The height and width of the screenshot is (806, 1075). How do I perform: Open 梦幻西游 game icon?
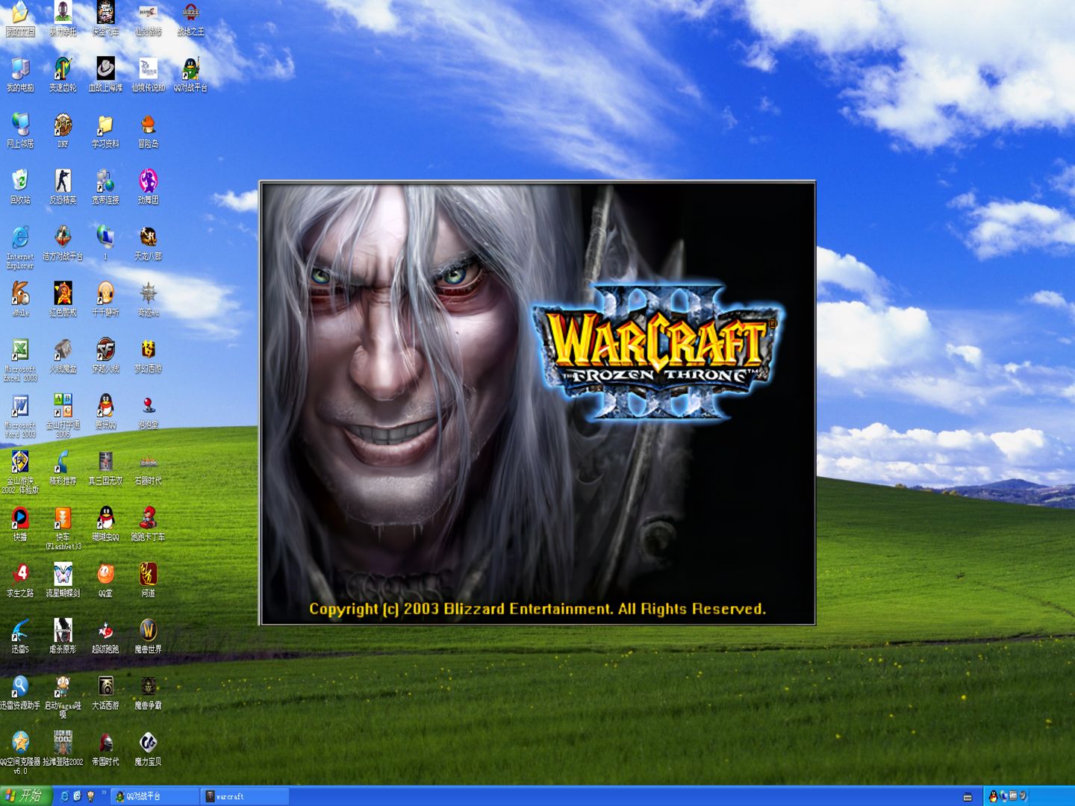pyautogui.click(x=148, y=350)
